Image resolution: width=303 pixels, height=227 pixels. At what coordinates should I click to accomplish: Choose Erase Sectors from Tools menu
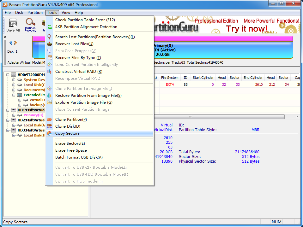[x=100, y=143]
